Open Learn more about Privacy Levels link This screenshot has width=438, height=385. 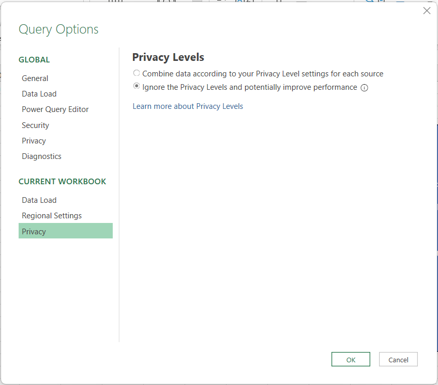click(188, 106)
